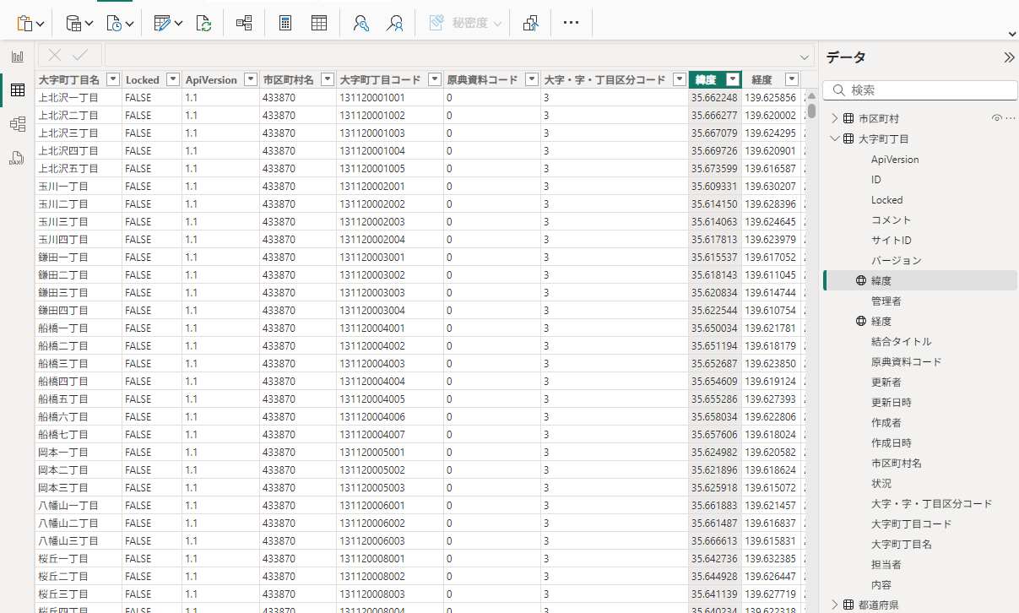Collapse the ribbon with the chevron
The image size is (1019, 613).
[1012, 34]
